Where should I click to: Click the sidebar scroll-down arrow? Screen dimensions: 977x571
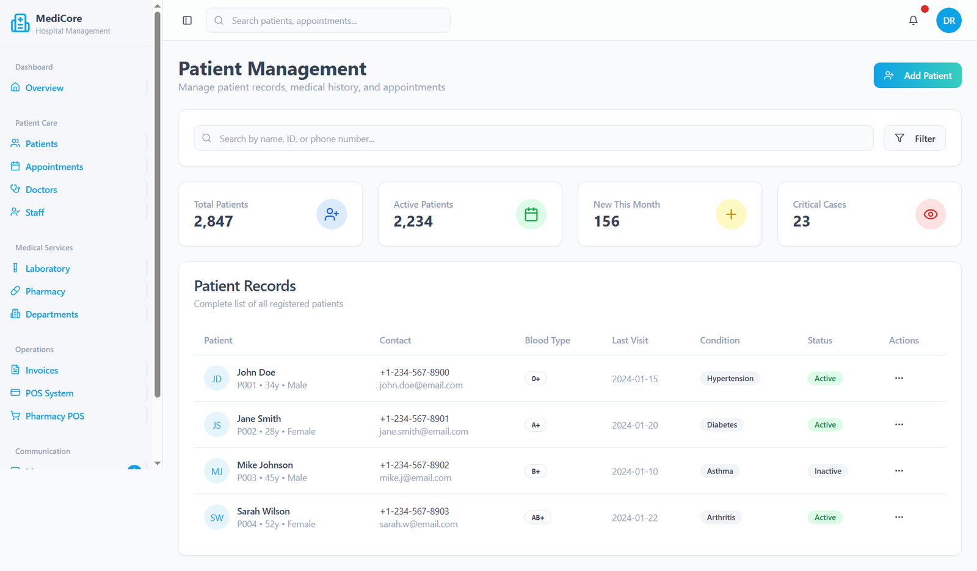158,464
